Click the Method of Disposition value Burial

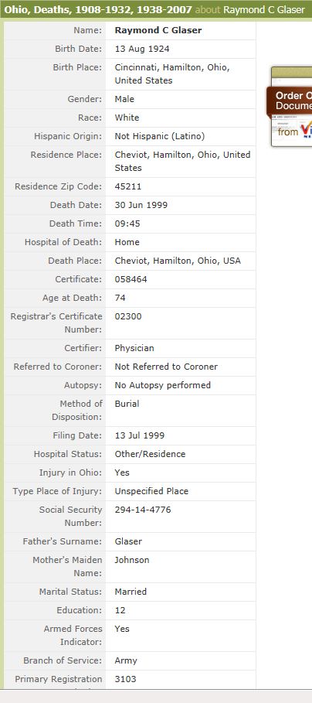coord(127,404)
